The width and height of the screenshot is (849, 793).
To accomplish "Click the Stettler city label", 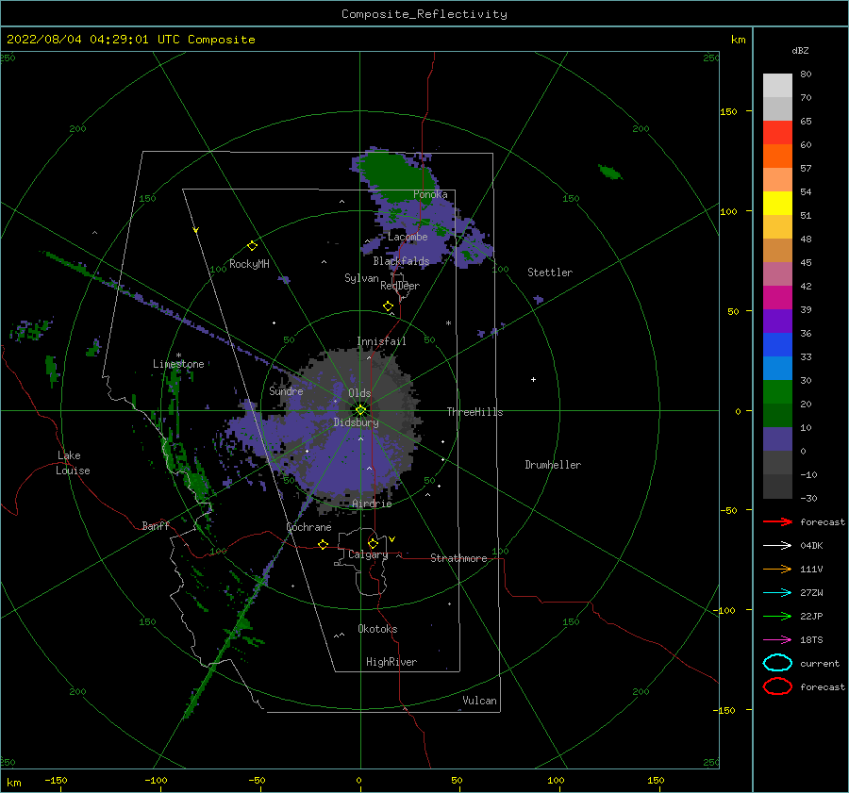I will pyautogui.click(x=550, y=273).
